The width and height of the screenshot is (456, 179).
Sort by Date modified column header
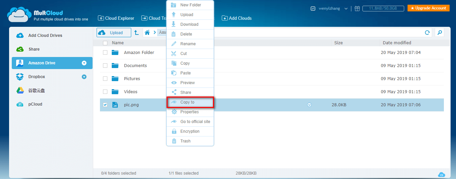pos(397,43)
